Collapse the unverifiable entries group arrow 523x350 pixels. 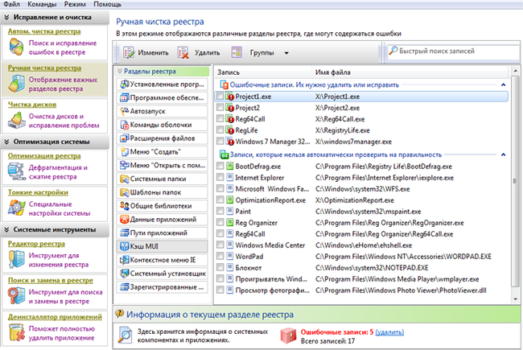coord(503,154)
